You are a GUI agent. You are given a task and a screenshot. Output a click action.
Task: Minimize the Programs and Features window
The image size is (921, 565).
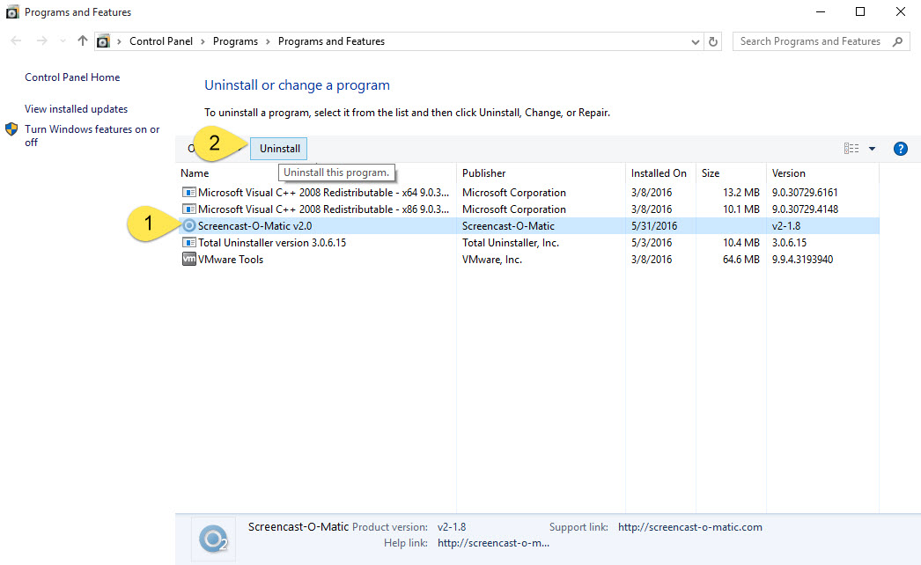coord(821,11)
